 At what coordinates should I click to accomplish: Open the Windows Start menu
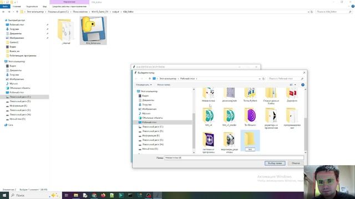click(x=4, y=195)
